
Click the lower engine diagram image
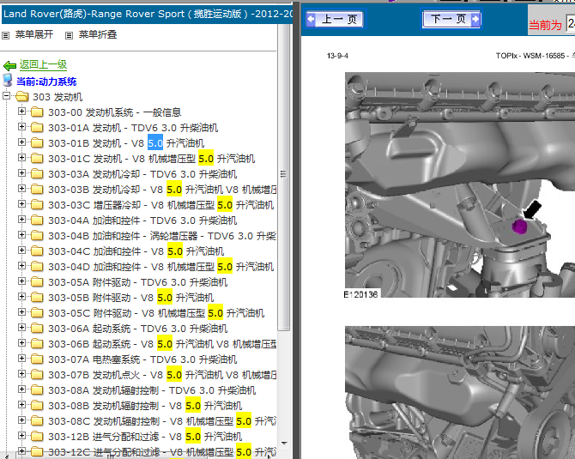pyautogui.click(x=460, y=393)
